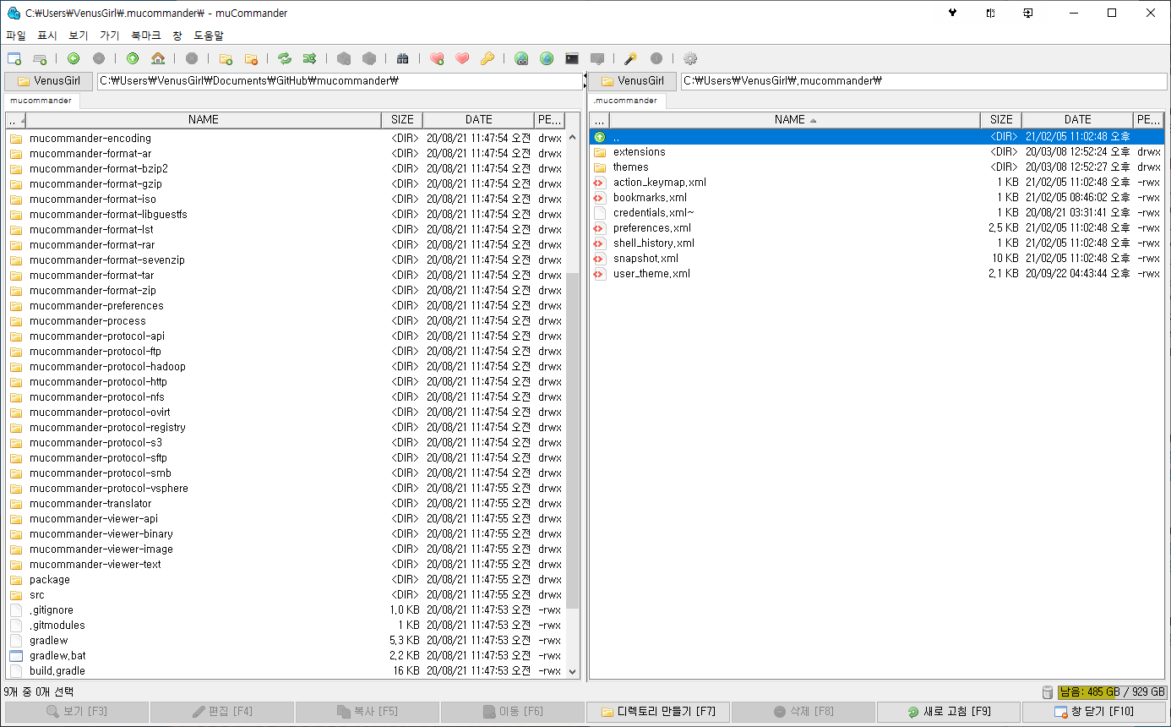Select the right '.mucommander' folder tab
Viewport: 1171px width, 727px height.
(x=625, y=101)
